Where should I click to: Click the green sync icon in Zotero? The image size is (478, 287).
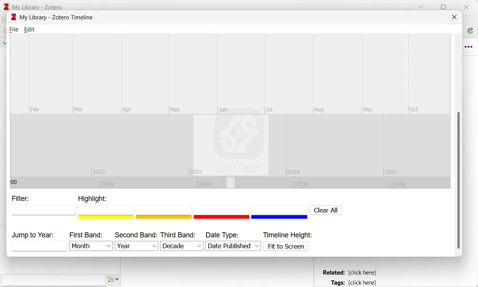click(471, 31)
